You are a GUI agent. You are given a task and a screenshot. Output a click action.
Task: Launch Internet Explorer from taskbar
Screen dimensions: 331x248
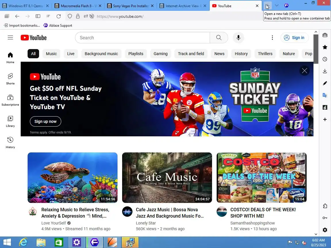23,242
